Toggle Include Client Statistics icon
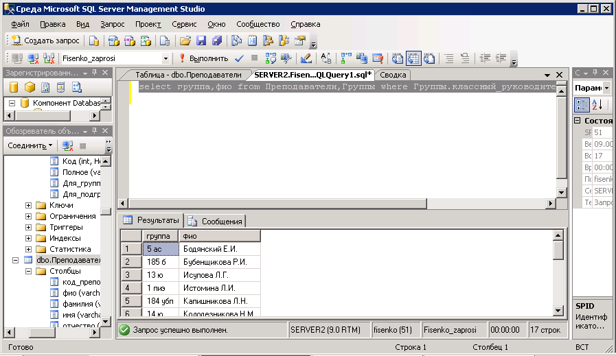Screen dimensions: 616x356 pyautogui.click(x=362, y=58)
